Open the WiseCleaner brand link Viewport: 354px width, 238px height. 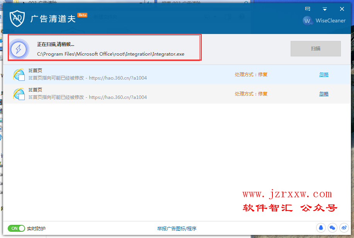click(330, 20)
